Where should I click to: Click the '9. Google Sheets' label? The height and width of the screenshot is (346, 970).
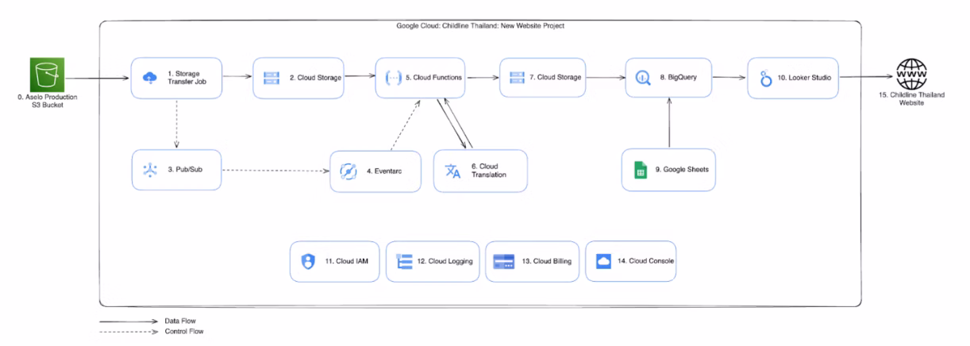click(681, 170)
